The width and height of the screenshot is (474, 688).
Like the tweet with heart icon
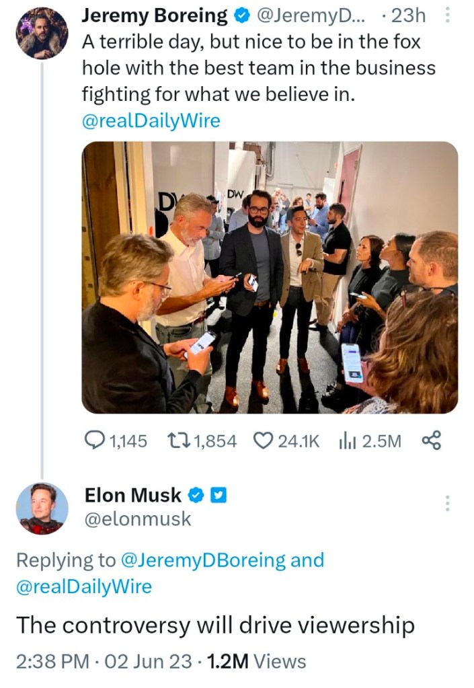point(262,441)
